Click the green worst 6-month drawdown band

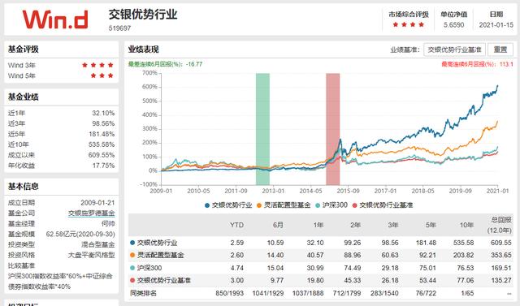(262, 129)
